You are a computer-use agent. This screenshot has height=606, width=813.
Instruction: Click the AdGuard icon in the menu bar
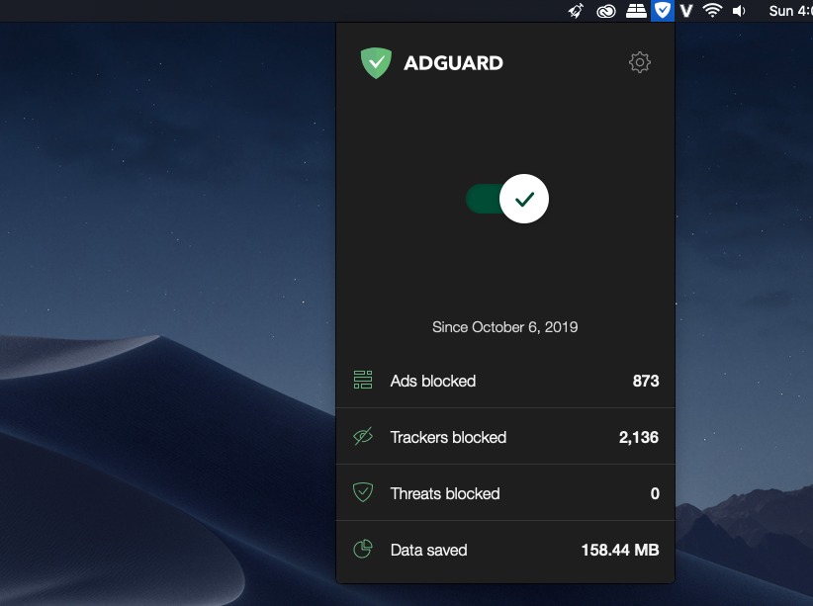[662, 11]
